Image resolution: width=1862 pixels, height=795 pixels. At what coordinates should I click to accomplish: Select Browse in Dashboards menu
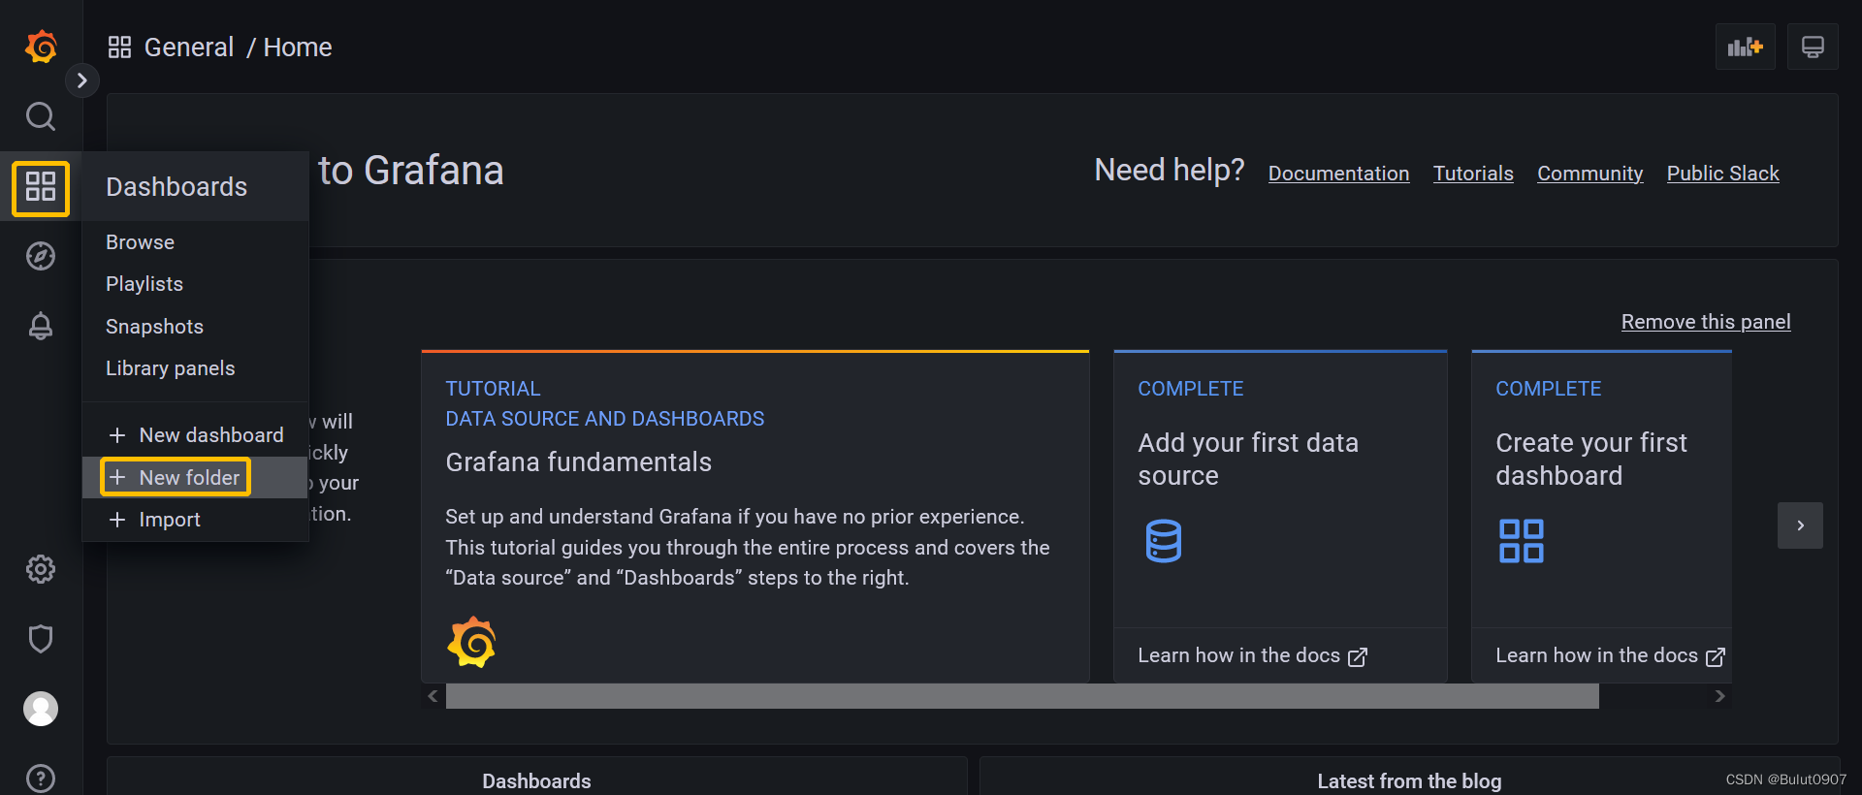(196, 242)
